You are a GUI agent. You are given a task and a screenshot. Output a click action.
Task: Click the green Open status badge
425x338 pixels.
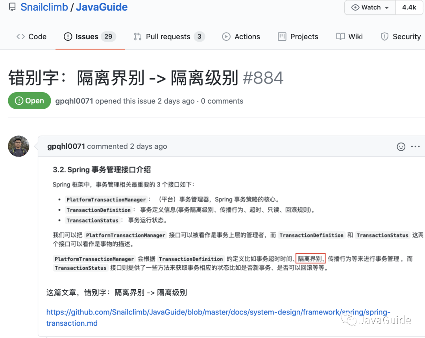coord(29,100)
